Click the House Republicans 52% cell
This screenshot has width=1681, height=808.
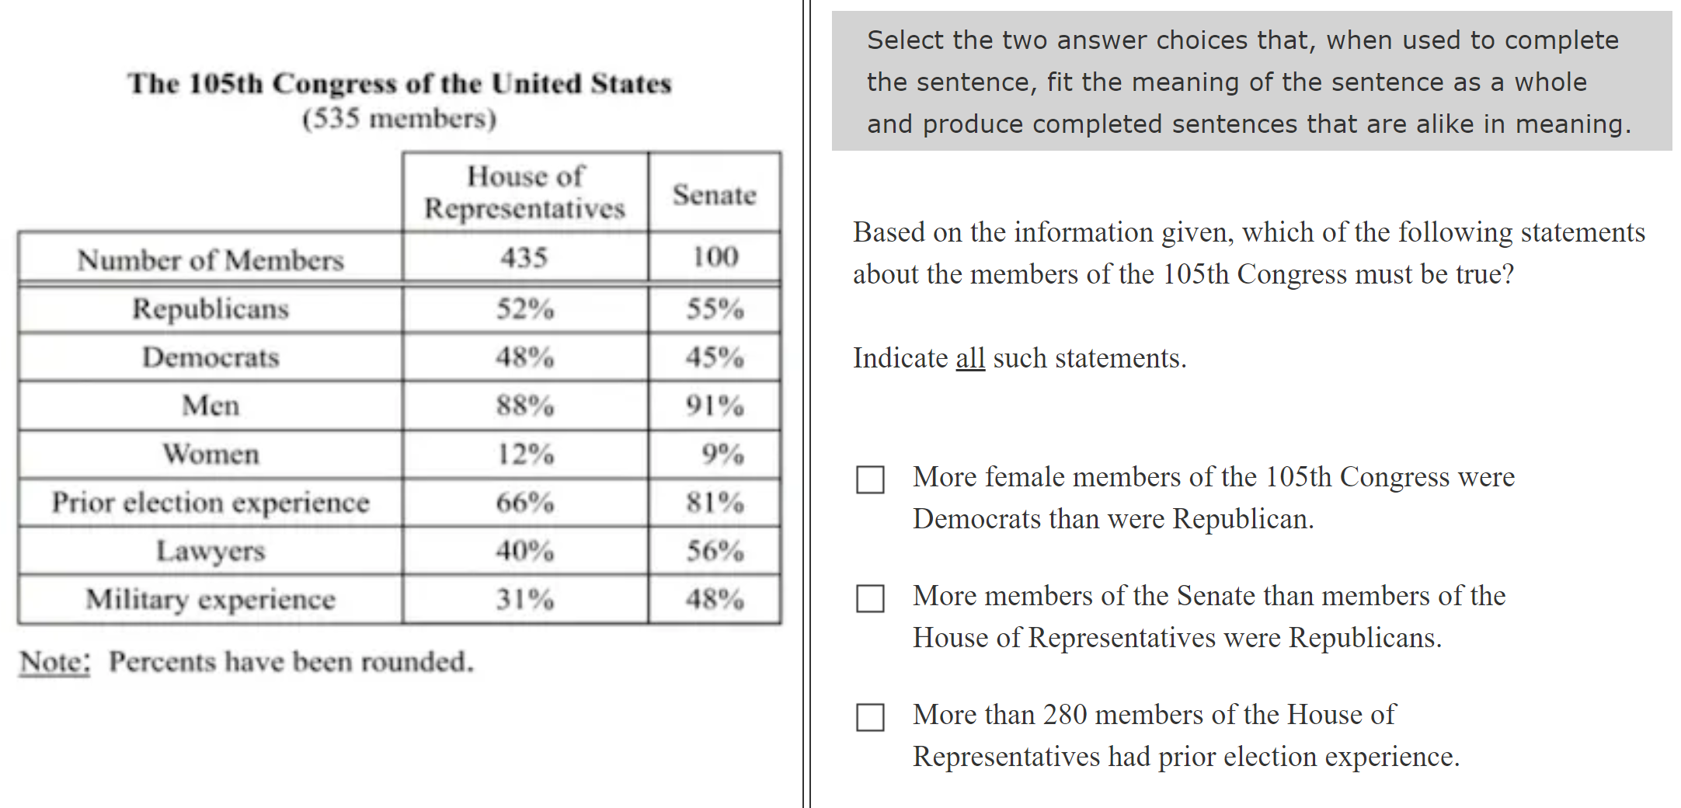pos(525,309)
